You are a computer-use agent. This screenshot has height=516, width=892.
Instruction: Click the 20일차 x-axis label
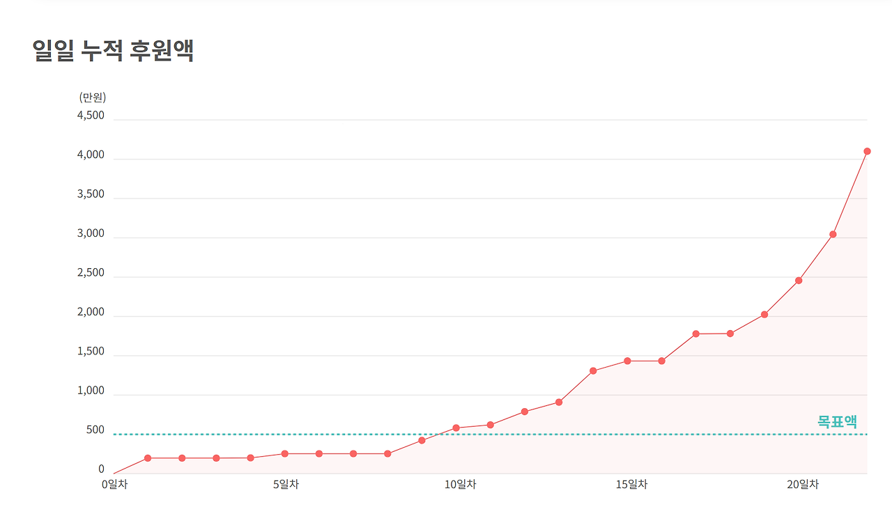click(x=803, y=484)
